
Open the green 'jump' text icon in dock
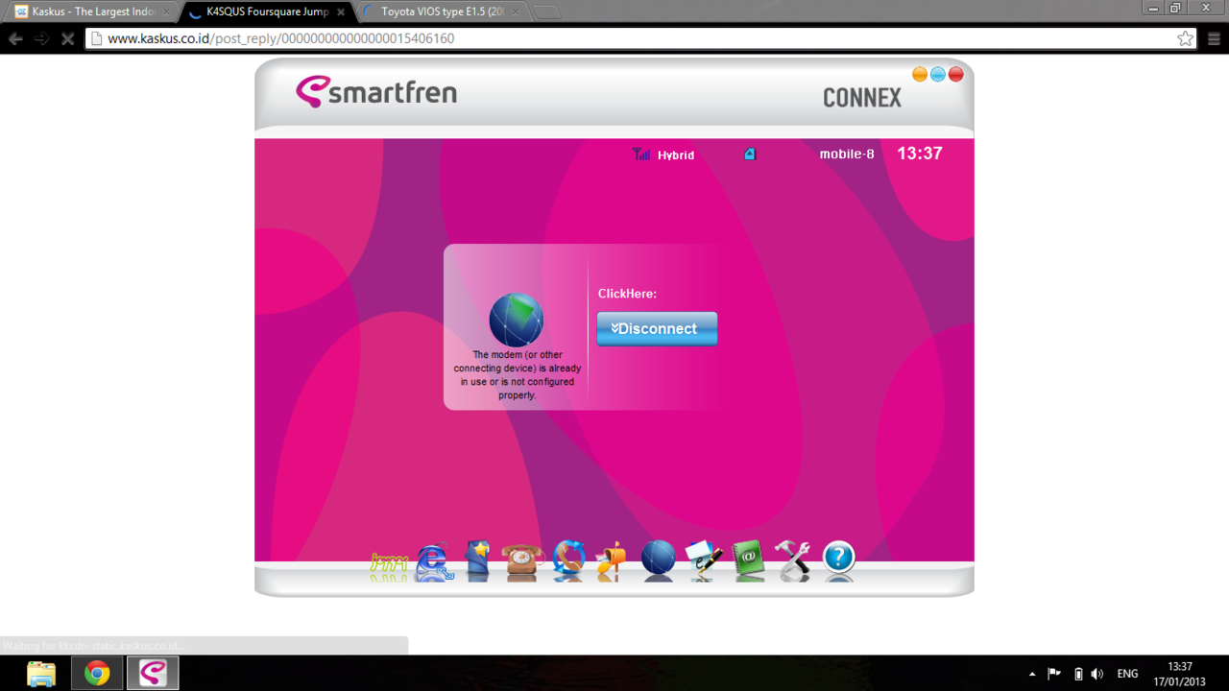tap(388, 563)
